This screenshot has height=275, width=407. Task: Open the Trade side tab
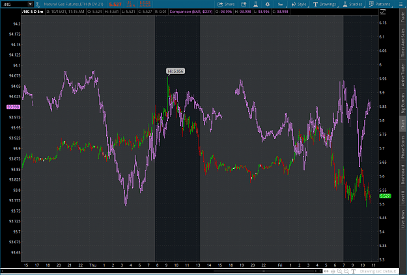coord(403,17)
